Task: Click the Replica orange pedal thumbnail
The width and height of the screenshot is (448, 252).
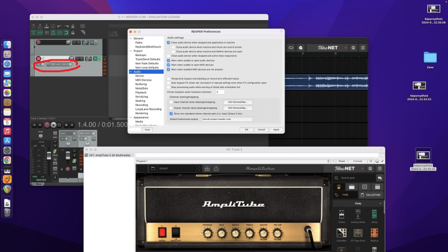Action: point(374,233)
